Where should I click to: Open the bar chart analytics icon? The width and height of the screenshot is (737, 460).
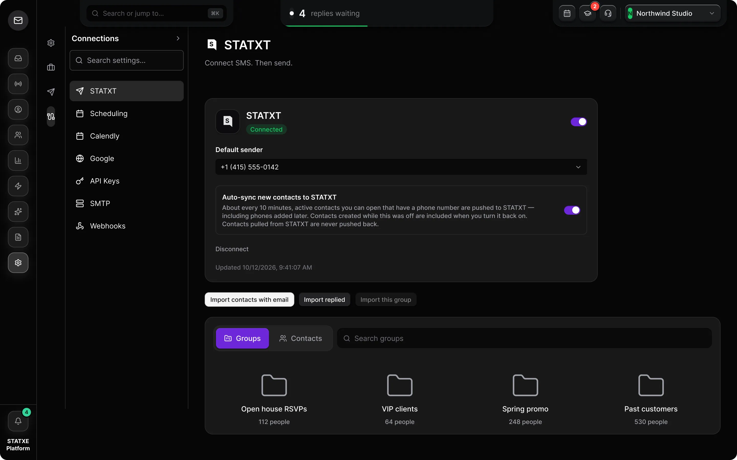click(18, 160)
